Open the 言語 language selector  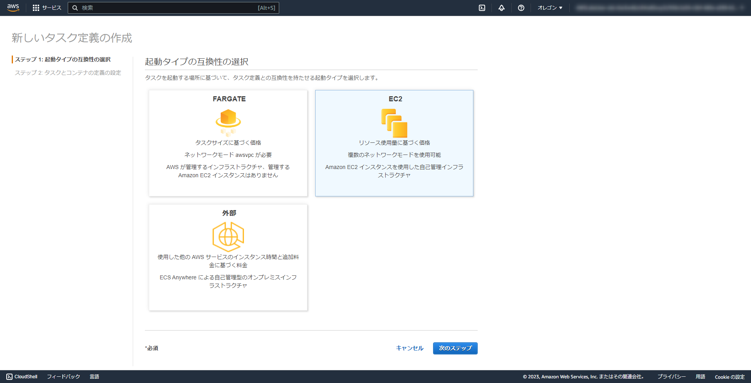click(x=94, y=376)
